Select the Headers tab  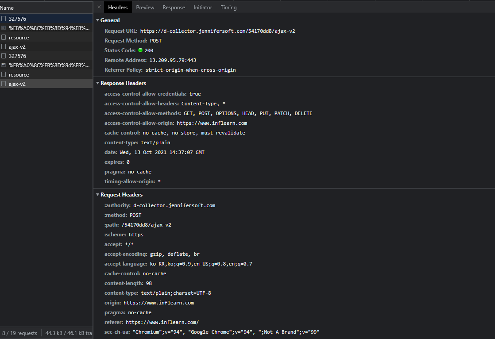(x=118, y=8)
